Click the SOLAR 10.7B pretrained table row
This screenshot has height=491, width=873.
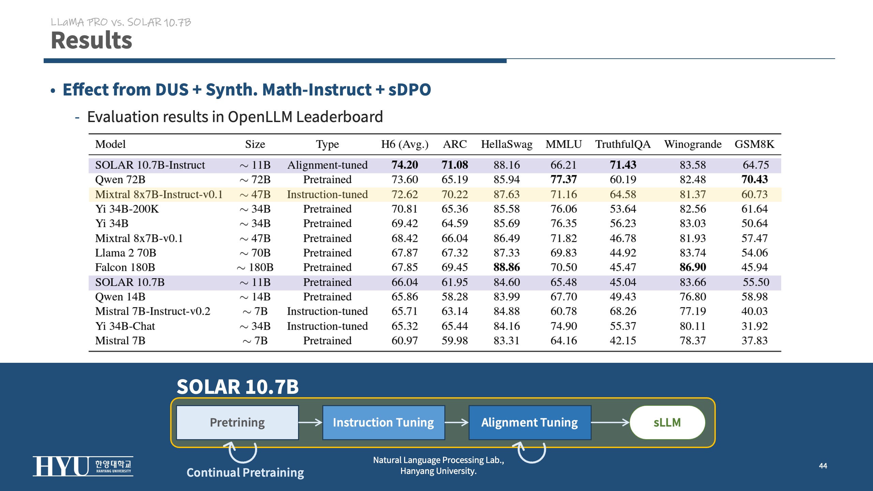tap(434, 282)
